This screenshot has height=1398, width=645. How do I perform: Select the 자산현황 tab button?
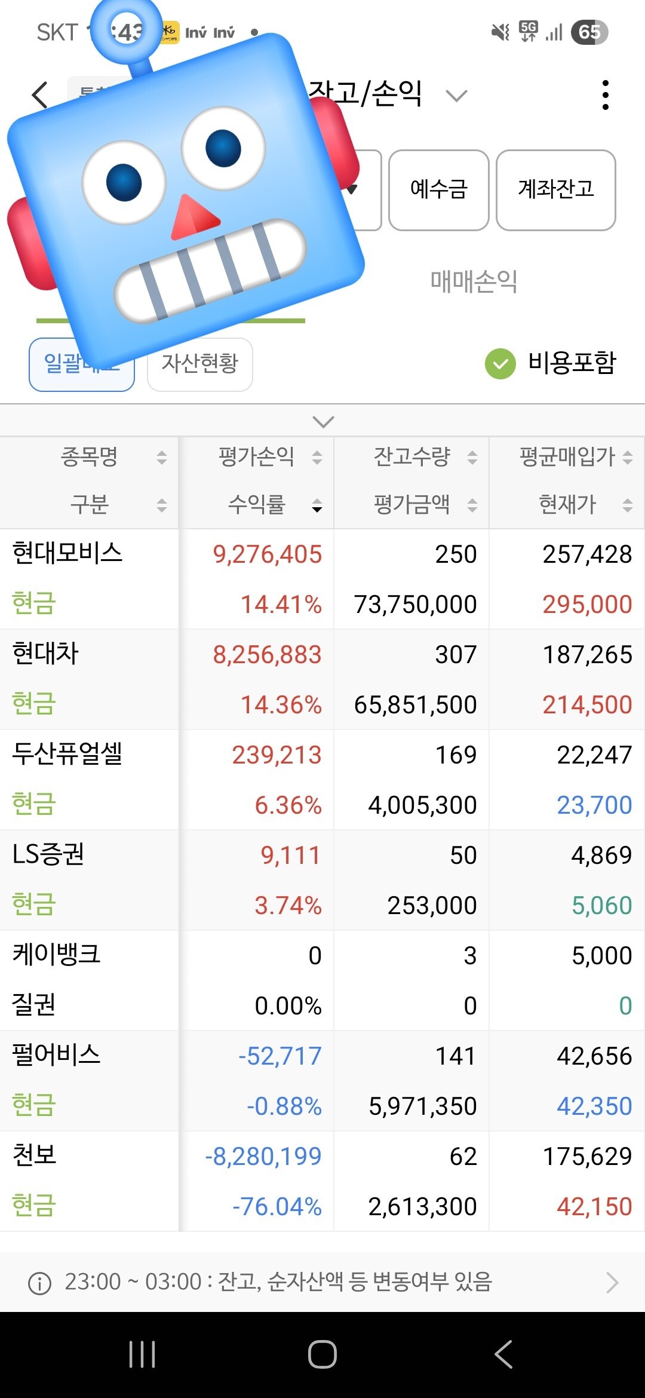coord(200,364)
